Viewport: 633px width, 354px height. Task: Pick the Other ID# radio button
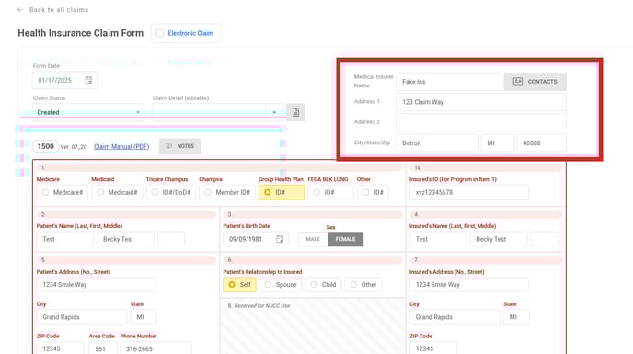[365, 192]
